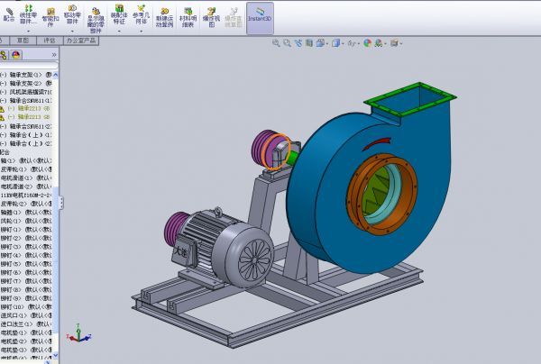Select the 配合 (Mate) tool
Image resolution: width=541 pixels, height=364 pixels.
pos(9,15)
